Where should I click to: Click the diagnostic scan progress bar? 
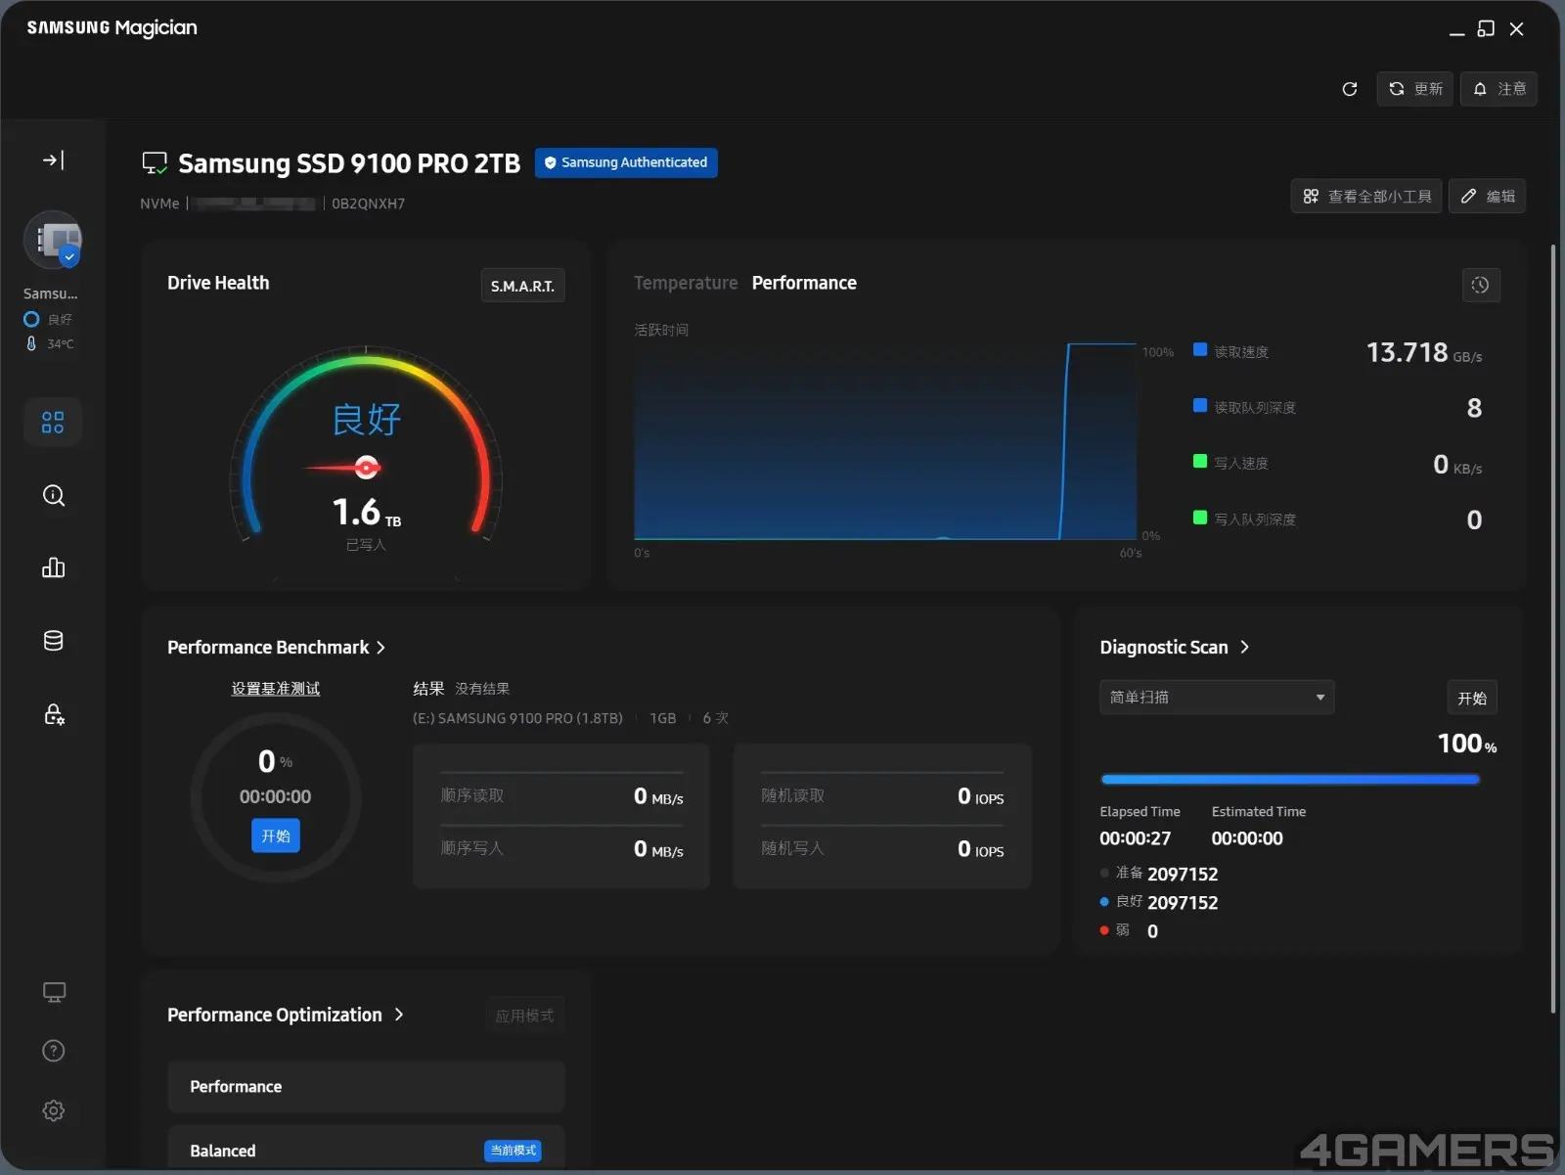coord(1290,780)
